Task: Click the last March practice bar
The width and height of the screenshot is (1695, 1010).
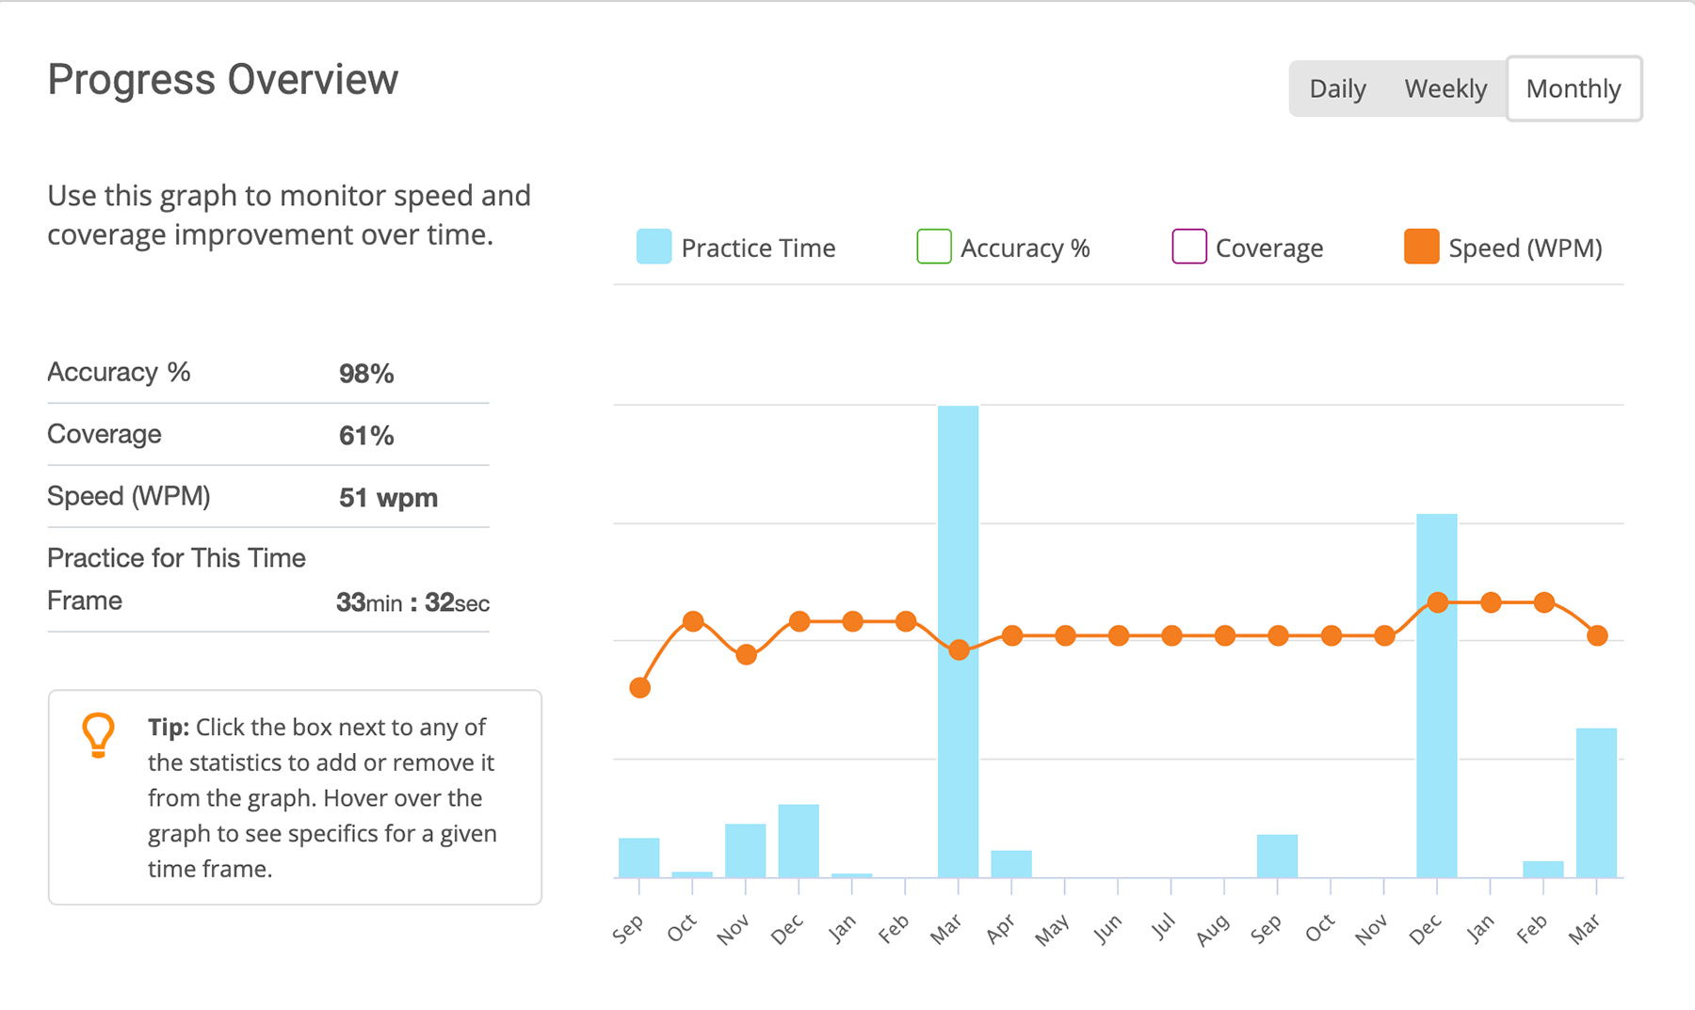Action: [x=1596, y=802]
